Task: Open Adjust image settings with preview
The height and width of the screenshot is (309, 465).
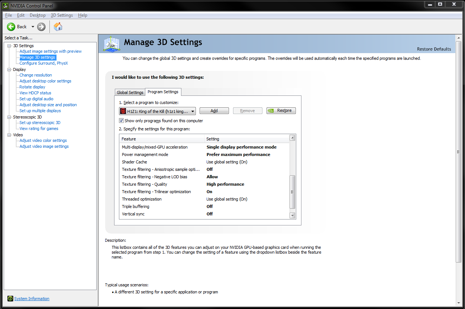Action: click(51, 51)
